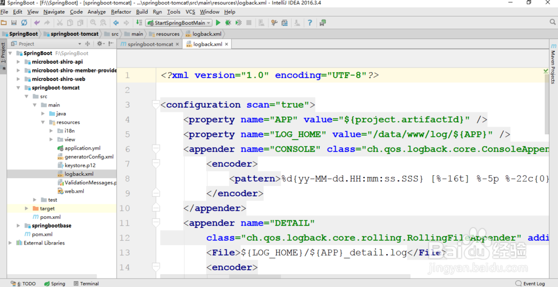This screenshot has width=558, height=287.
Task: Undo last action with purple arrow
Action: 37,23
